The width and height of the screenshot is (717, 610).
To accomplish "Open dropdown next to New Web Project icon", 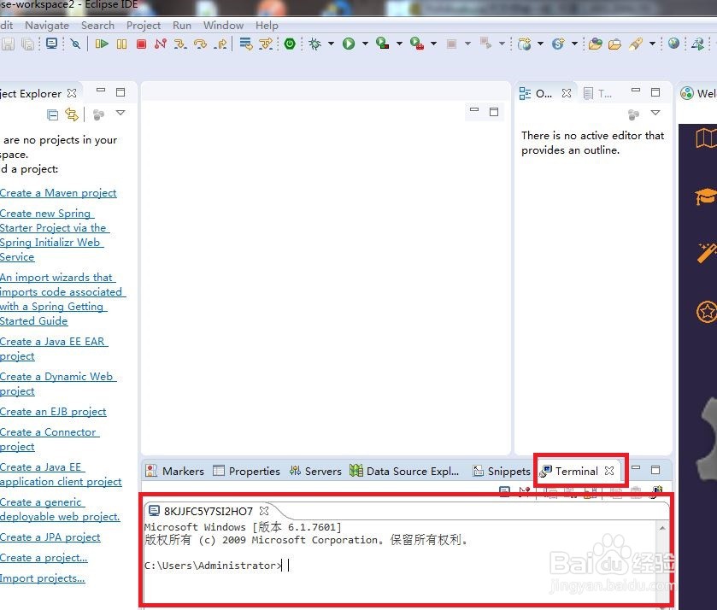I will click(x=540, y=44).
